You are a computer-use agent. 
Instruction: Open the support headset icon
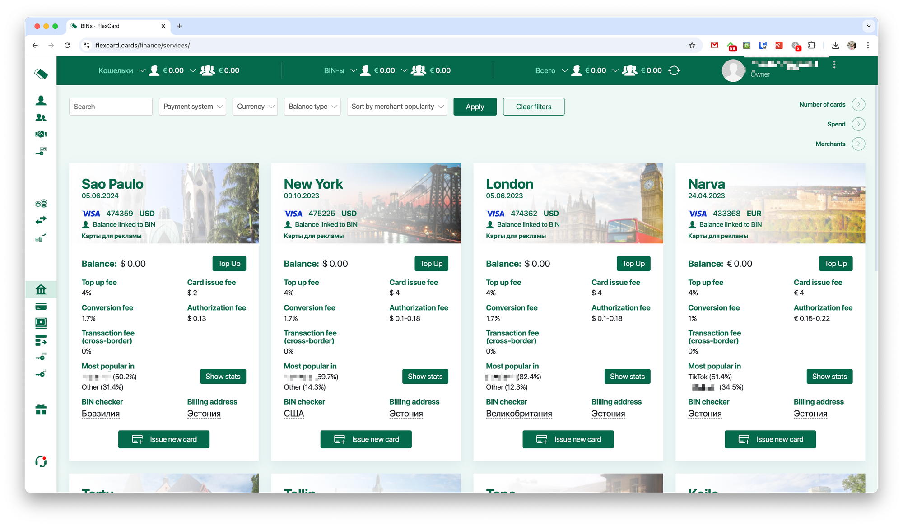pyautogui.click(x=41, y=461)
